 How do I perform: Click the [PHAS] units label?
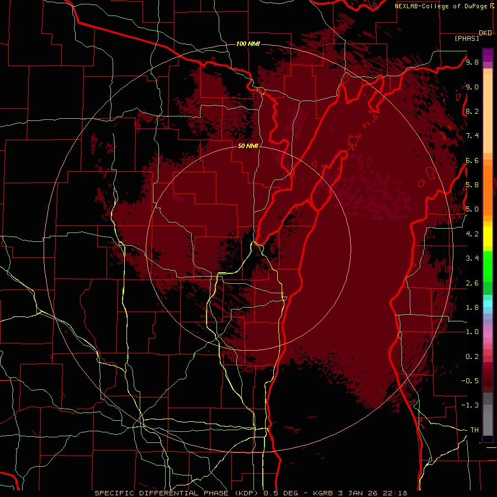click(467, 39)
